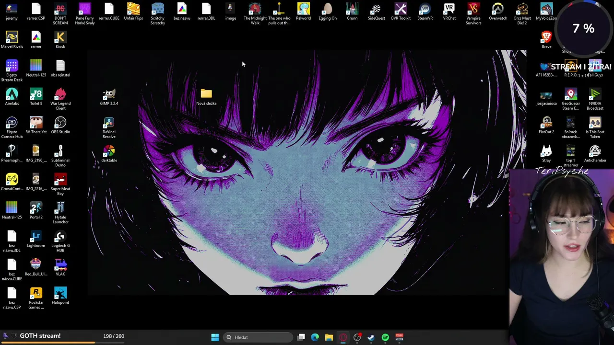Select the Grunn desktop shortcut
Screen dimensions: 614x345
click(x=352, y=12)
